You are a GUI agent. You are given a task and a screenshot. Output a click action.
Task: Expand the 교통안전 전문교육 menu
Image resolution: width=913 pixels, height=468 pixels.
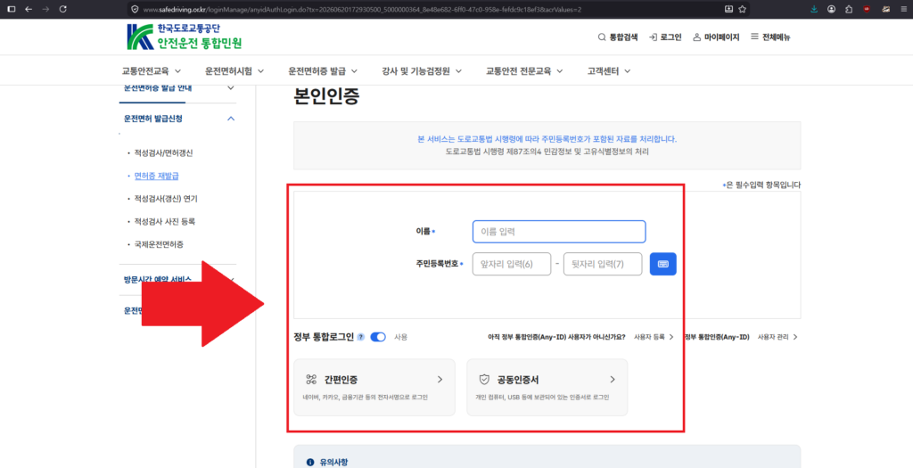pos(524,71)
